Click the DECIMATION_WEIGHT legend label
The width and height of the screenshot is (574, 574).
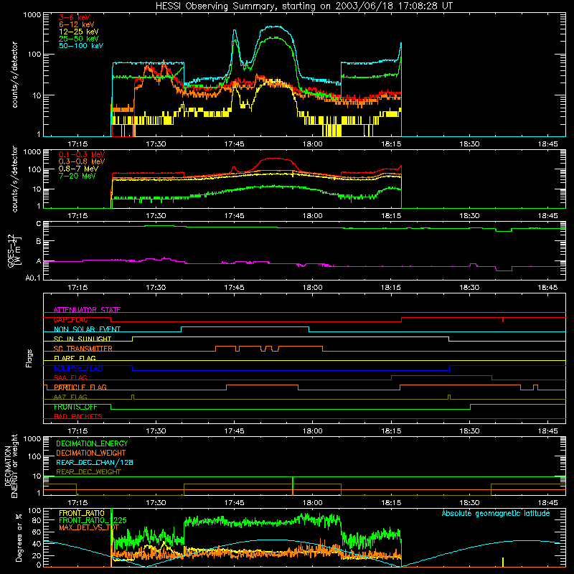(x=91, y=453)
